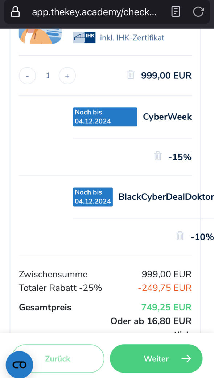This screenshot has height=378, width=214.
Task: Open the course thumbnail image
Action: [40, 36]
